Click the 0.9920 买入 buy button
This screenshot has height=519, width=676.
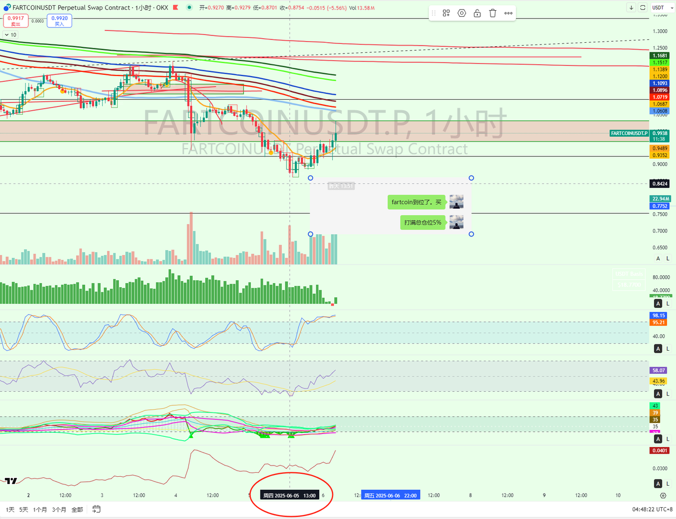tap(60, 21)
